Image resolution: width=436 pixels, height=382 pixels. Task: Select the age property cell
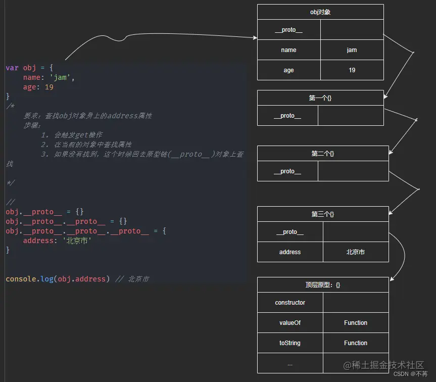click(x=288, y=70)
